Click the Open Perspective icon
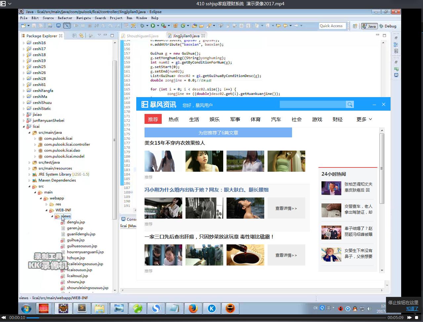The image size is (423, 322). (355, 26)
